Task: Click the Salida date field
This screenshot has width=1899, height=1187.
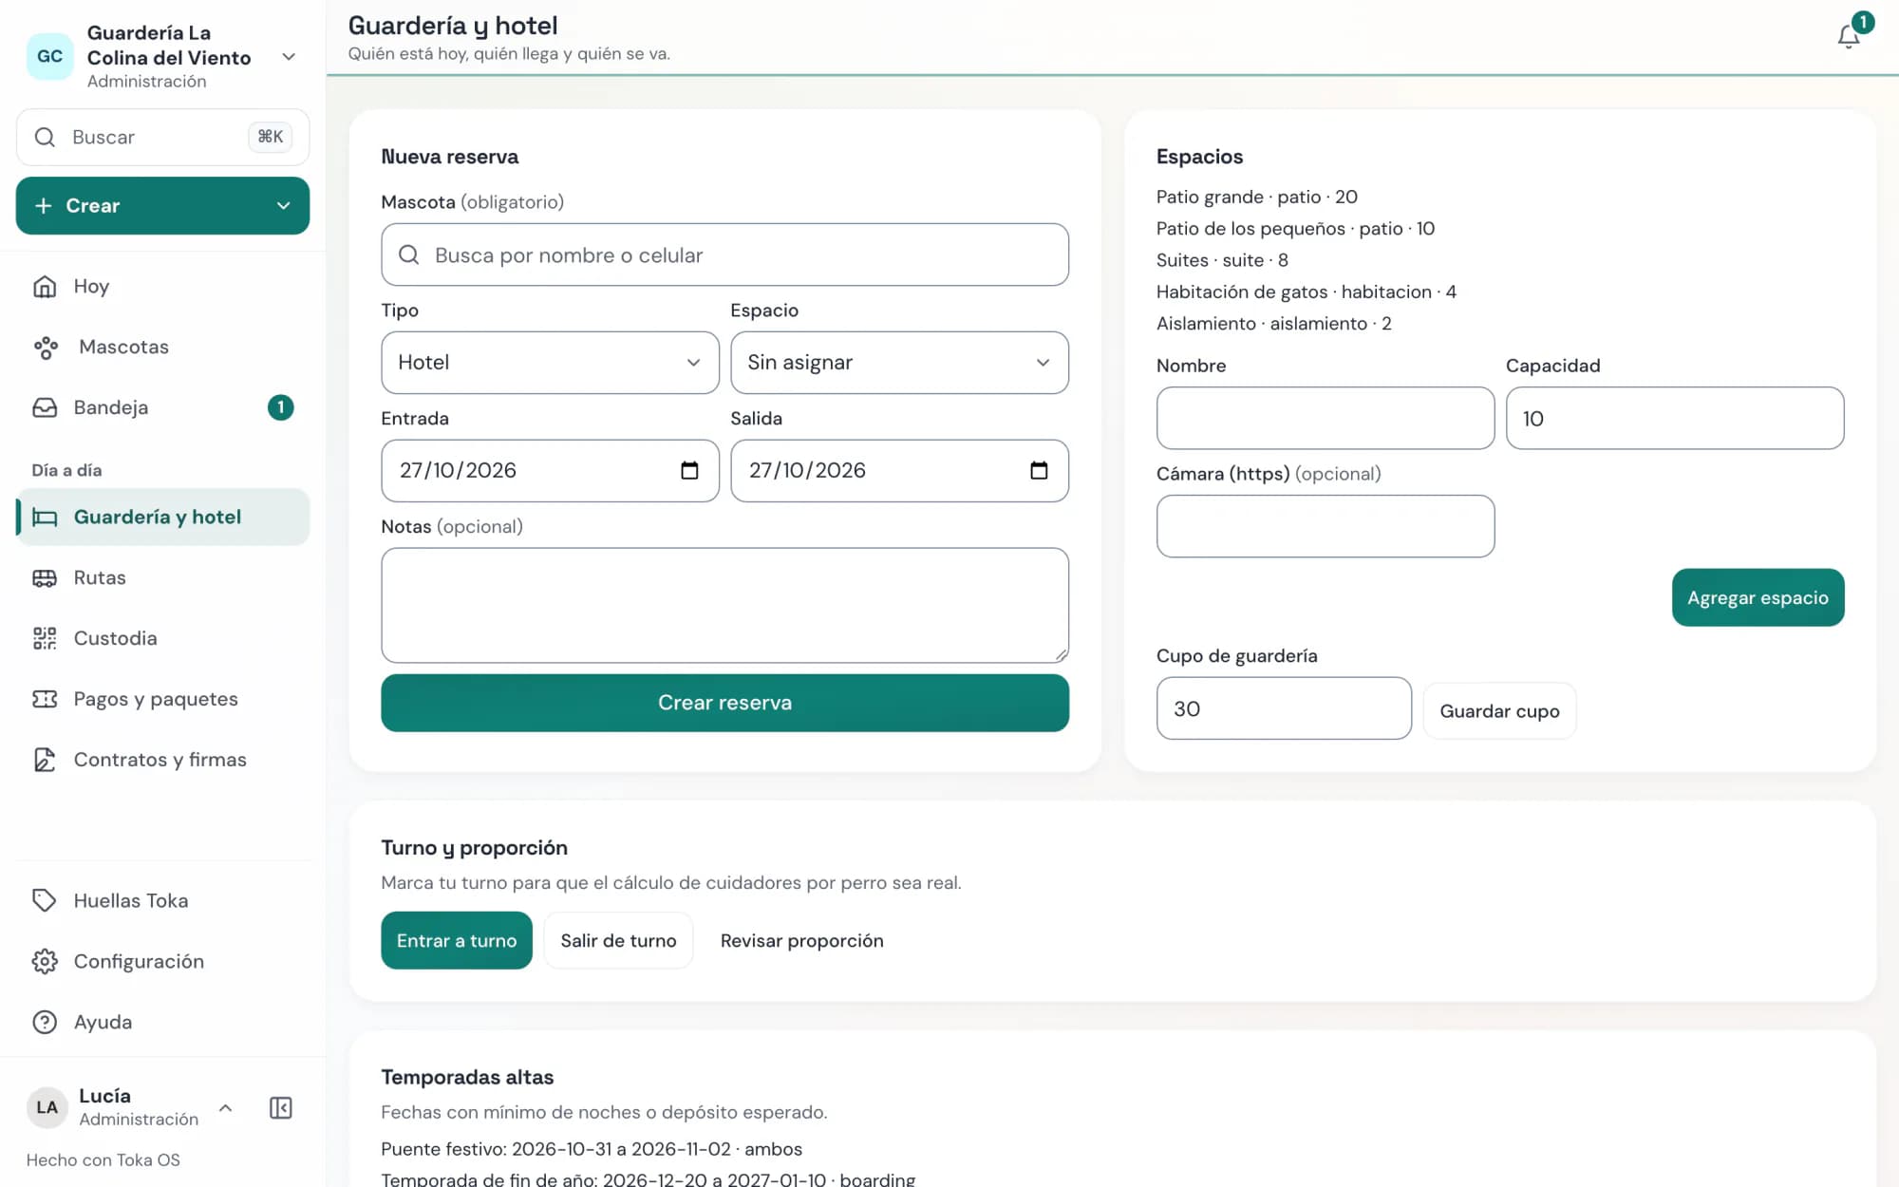Action: 899,470
